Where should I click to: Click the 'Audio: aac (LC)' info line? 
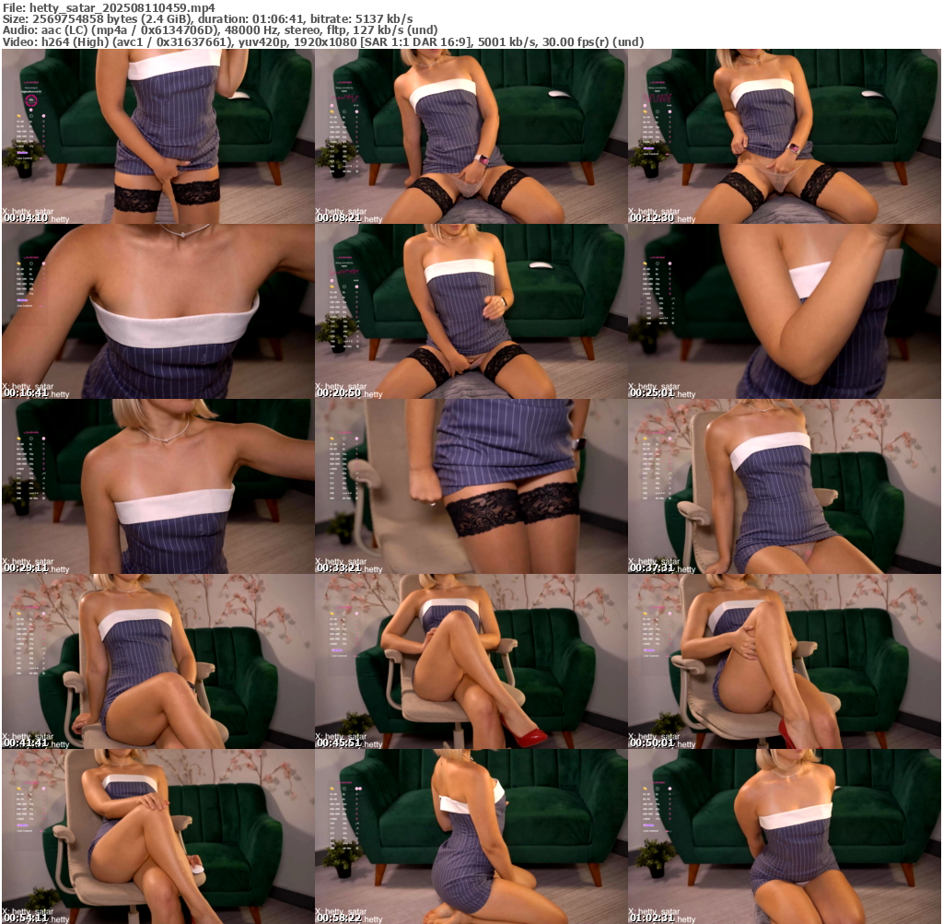(x=220, y=30)
